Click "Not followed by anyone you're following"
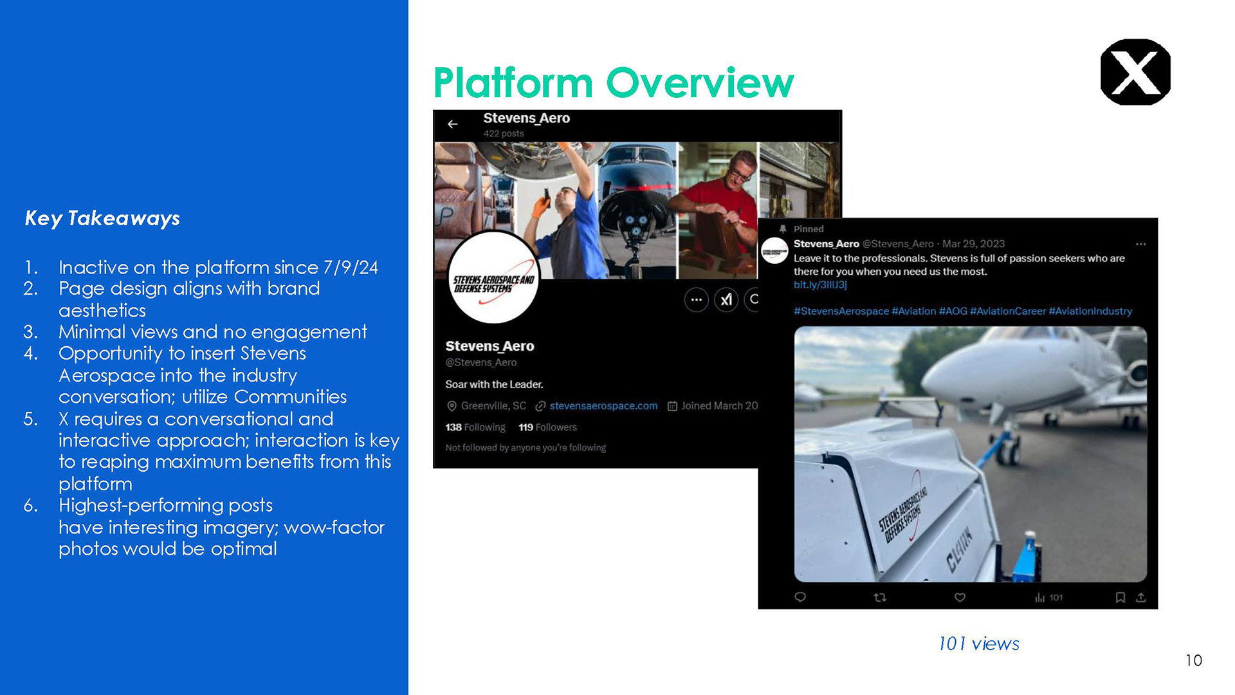The width and height of the screenshot is (1235, 695). [x=526, y=448]
